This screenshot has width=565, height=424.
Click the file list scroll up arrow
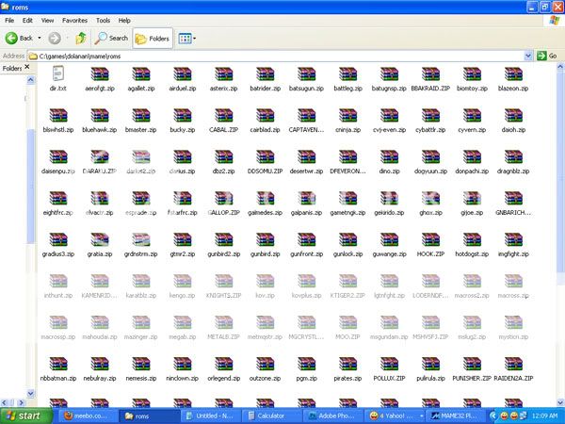(560, 67)
